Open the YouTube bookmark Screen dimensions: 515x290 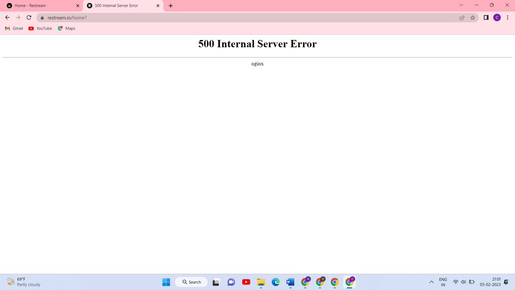40,28
